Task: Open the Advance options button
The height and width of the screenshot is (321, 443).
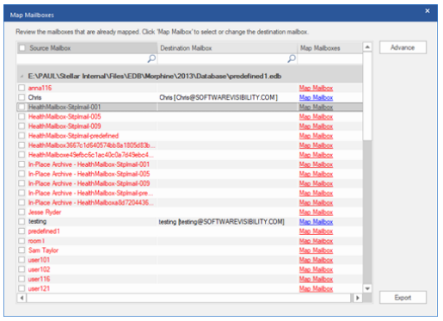Action: (403, 47)
